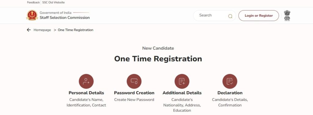Image resolution: width=313 pixels, height=115 pixels.
Task: Click the national emblem icon in the header
Action: tap(287, 16)
